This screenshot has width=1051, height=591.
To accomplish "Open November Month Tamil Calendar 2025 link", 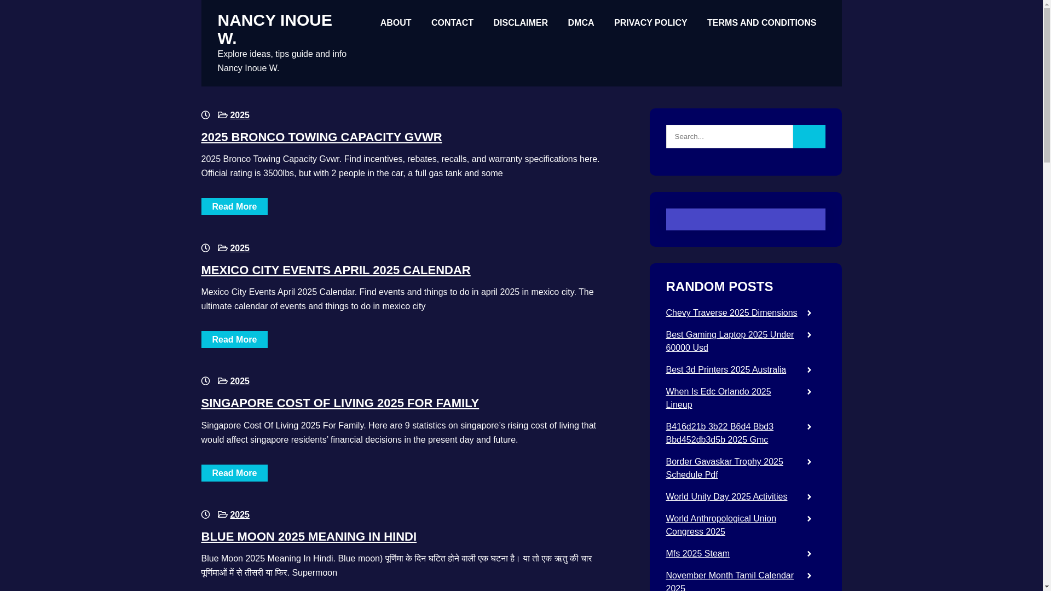I will coord(729,581).
